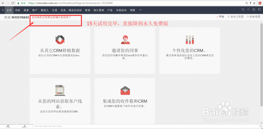Click the customization sliders icon
The height and width of the screenshot is (129, 263).
[190, 40]
